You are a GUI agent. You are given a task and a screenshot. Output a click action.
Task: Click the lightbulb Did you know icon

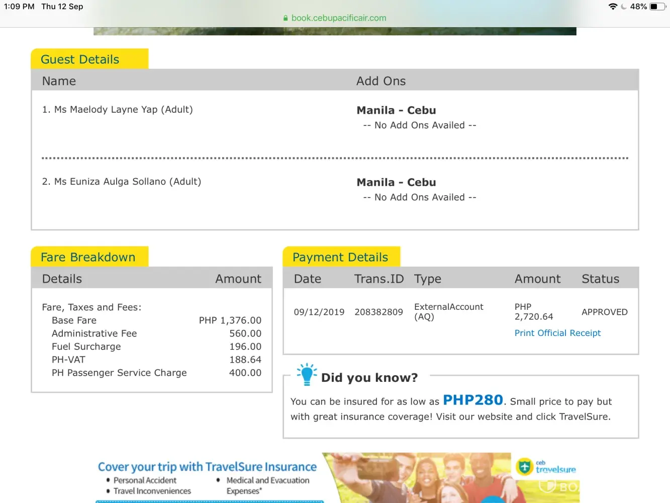pos(306,375)
